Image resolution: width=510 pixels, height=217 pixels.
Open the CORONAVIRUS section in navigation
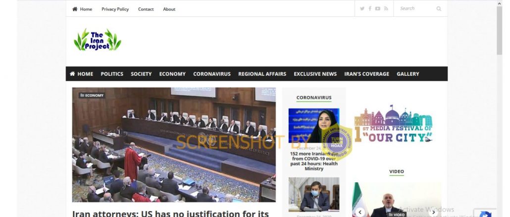tap(212, 74)
